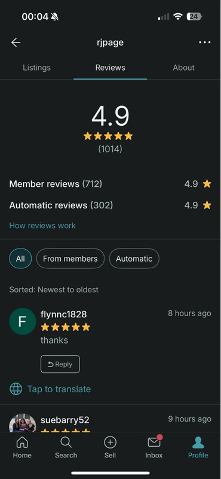Reply to flynnc1828's review
This screenshot has width=221, height=479.
pos(60,364)
